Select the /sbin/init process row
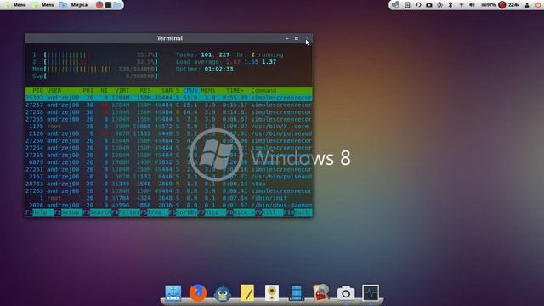The image size is (544, 306). [168, 198]
